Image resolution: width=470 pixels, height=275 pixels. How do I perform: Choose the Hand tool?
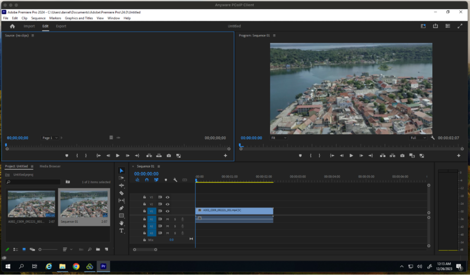(122, 223)
